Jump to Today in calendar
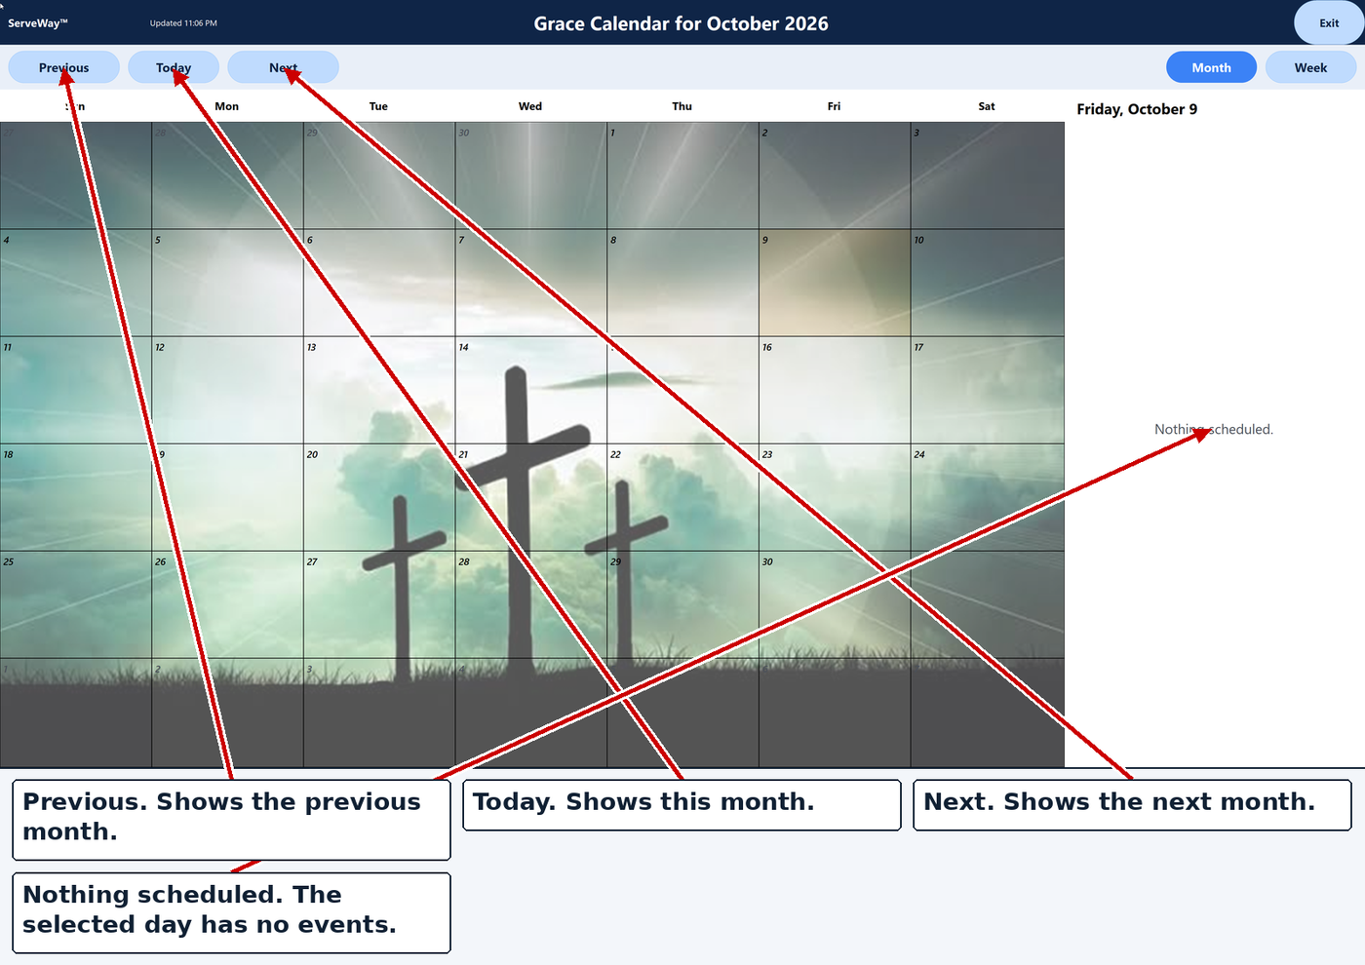This screenshot has width=1365, height=965. coord(174,67)
